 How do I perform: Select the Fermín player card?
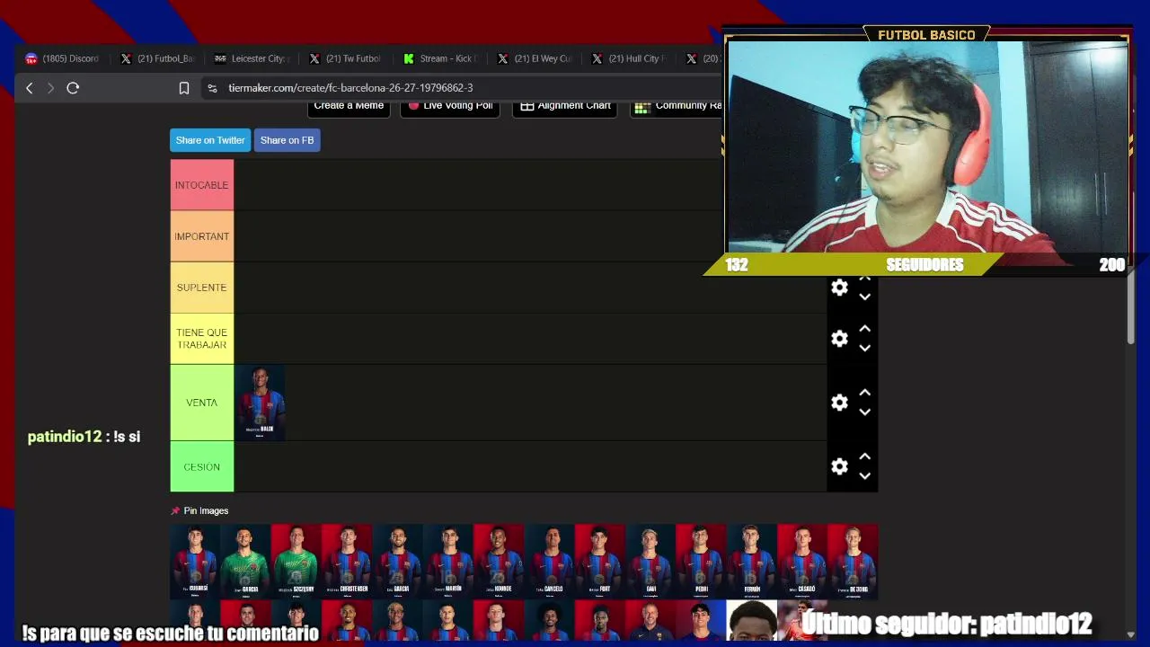click(751, 562)
